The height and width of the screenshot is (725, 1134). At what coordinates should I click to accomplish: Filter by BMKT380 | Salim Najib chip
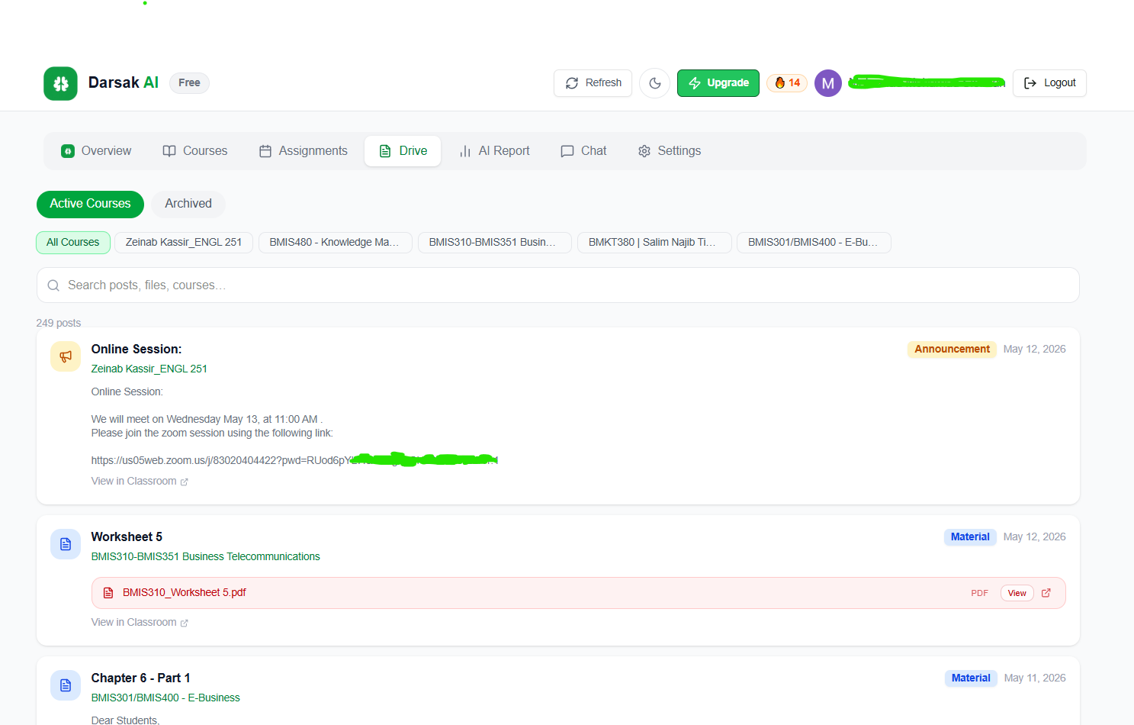tap(654, 243)
